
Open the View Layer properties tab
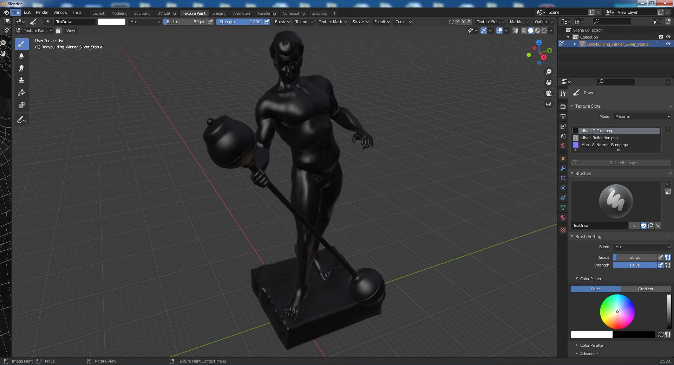(x=563, y=126)
